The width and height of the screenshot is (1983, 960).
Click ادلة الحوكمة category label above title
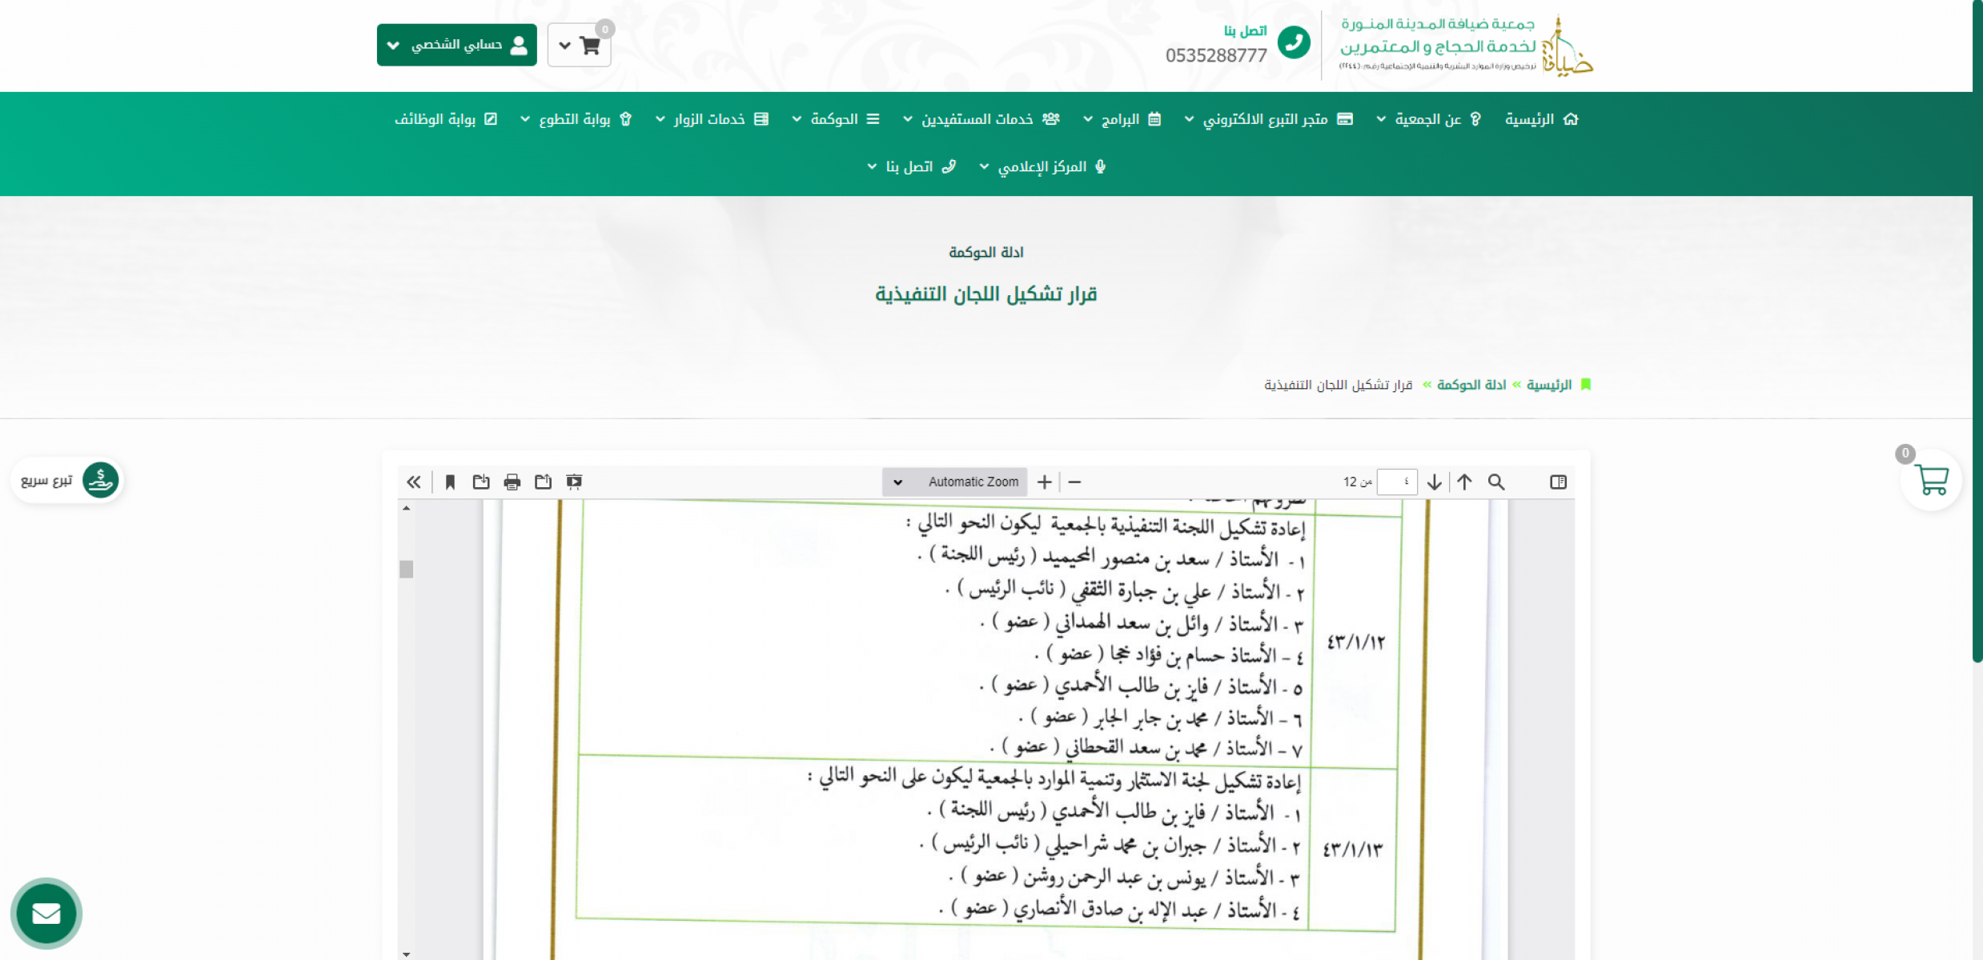985,252
